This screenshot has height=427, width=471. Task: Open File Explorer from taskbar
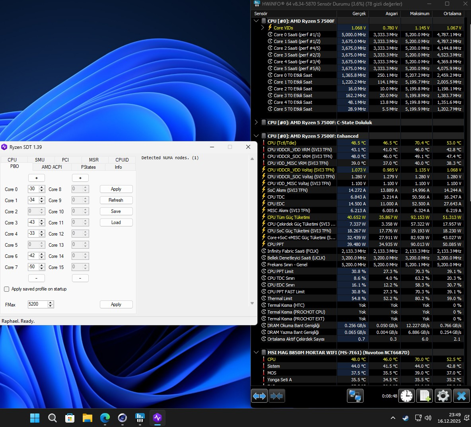(88, 418)
